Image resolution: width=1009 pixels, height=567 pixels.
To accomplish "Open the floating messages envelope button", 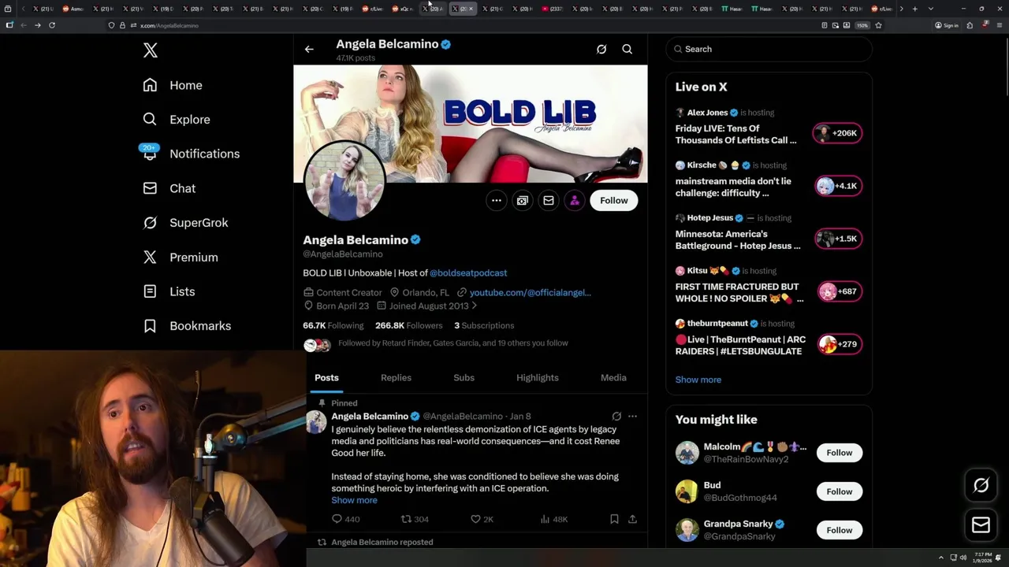I will [981, 525].
